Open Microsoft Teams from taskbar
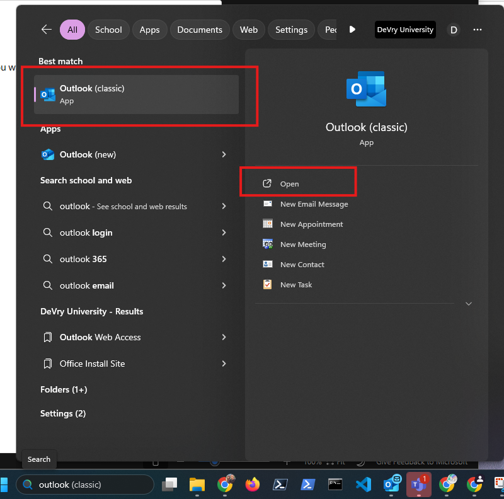 pos(419,484)
